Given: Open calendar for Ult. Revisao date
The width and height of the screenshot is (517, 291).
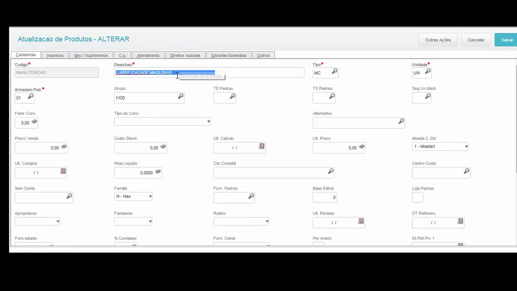Looking at the screenshot, I should (x=361, y=221).
